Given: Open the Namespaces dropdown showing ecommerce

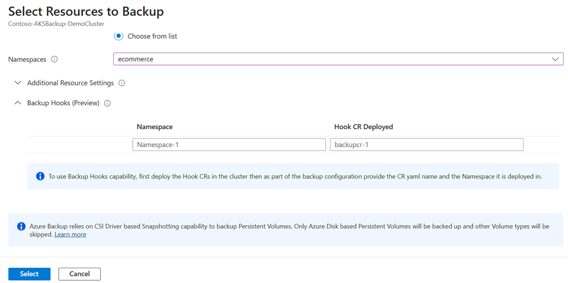Looking at the screenshot, I should click(330, 59).
